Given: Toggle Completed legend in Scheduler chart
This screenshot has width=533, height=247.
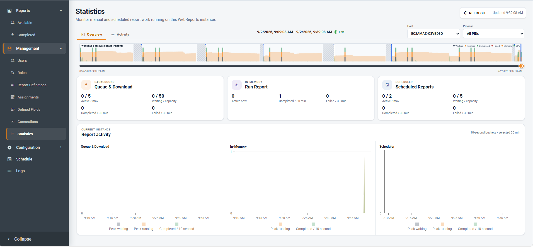Looking at the screenshot, I should 475,226.
